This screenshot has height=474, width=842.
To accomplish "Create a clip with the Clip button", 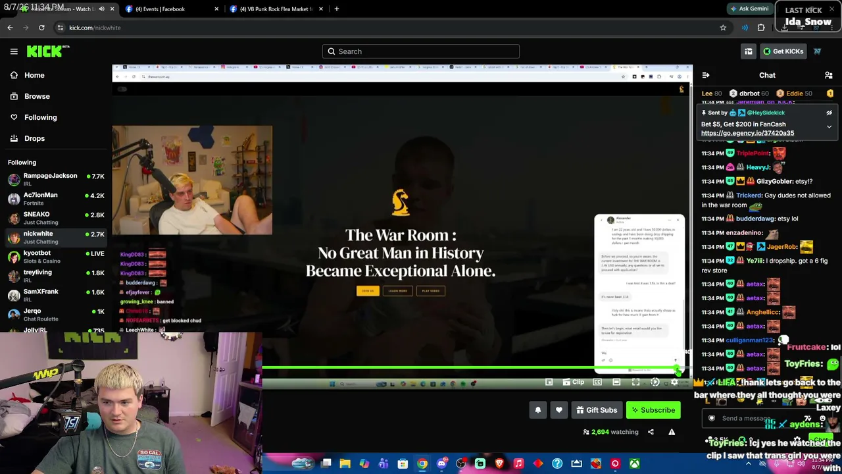I will [x=572, y=382].
